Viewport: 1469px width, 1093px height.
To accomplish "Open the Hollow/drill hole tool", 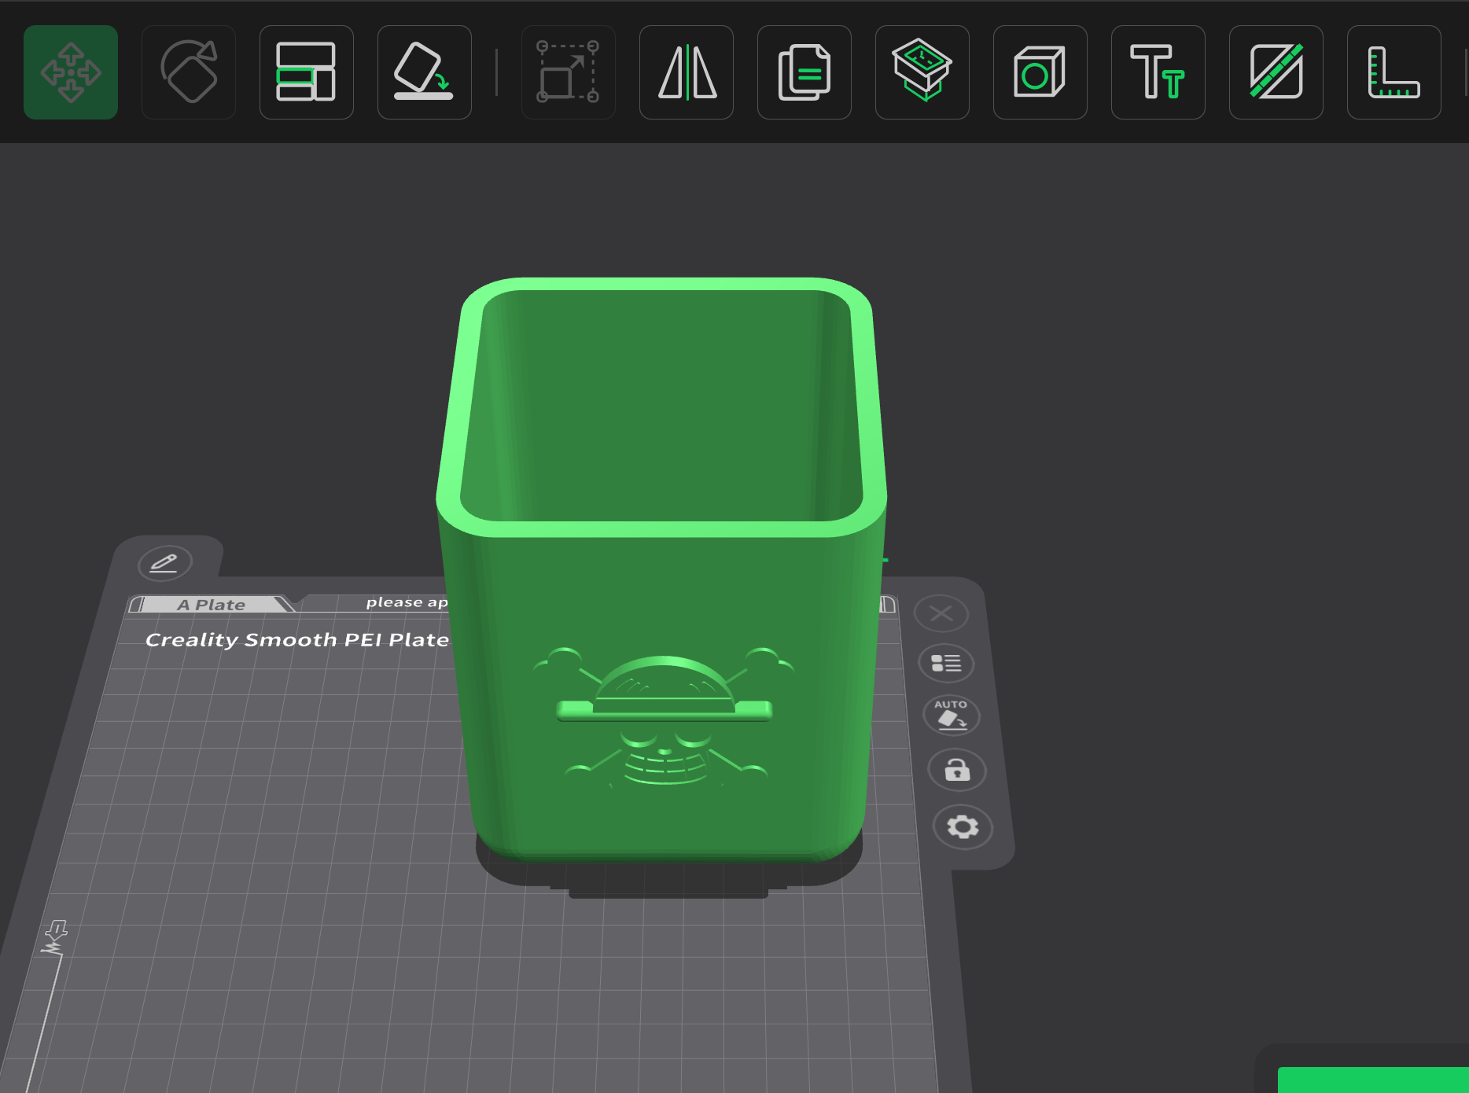I will click(x=1040, y=72).
